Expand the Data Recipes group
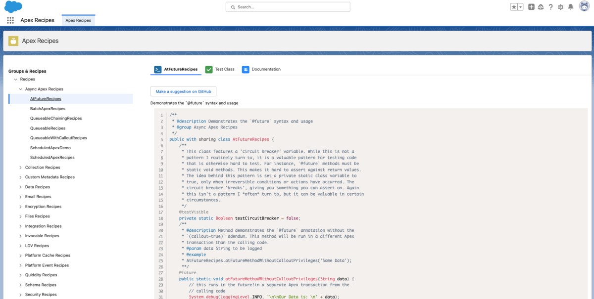 coord(20,187)
